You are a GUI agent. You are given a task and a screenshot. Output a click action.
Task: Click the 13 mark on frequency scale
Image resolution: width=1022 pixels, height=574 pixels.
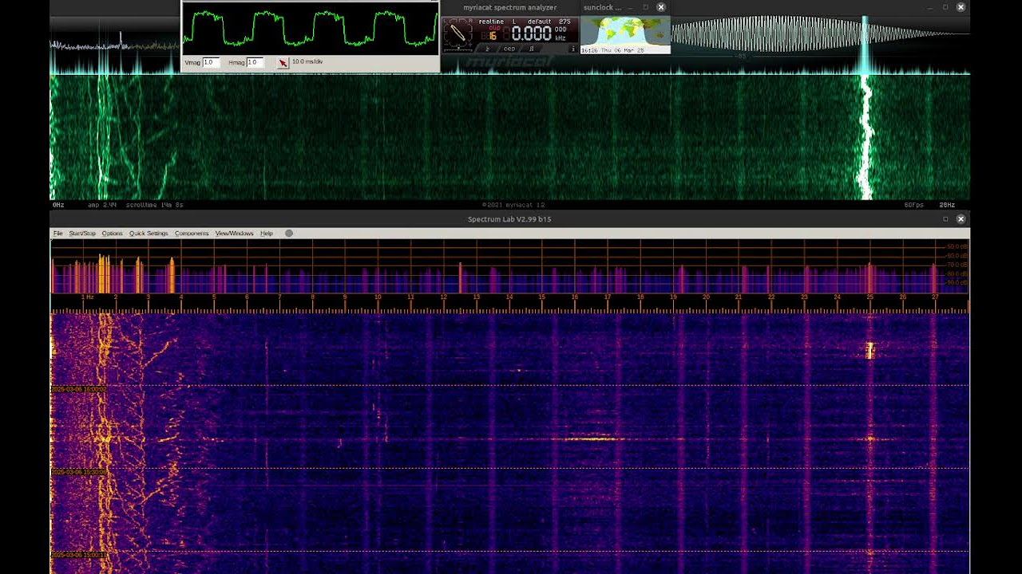476,297
